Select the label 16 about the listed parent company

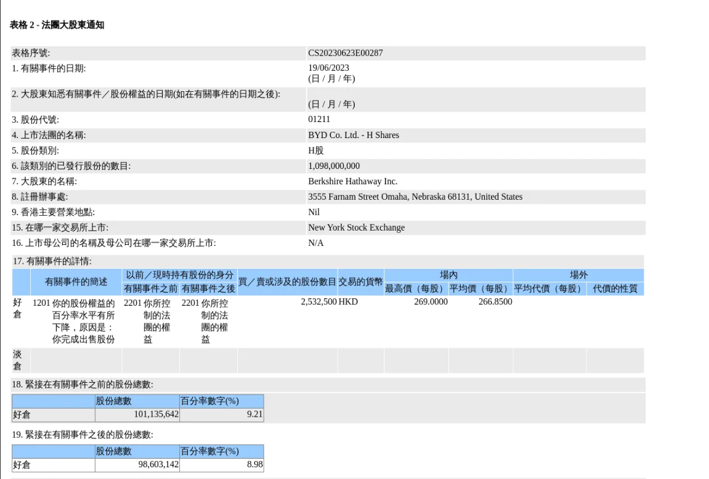click(114, 243)
